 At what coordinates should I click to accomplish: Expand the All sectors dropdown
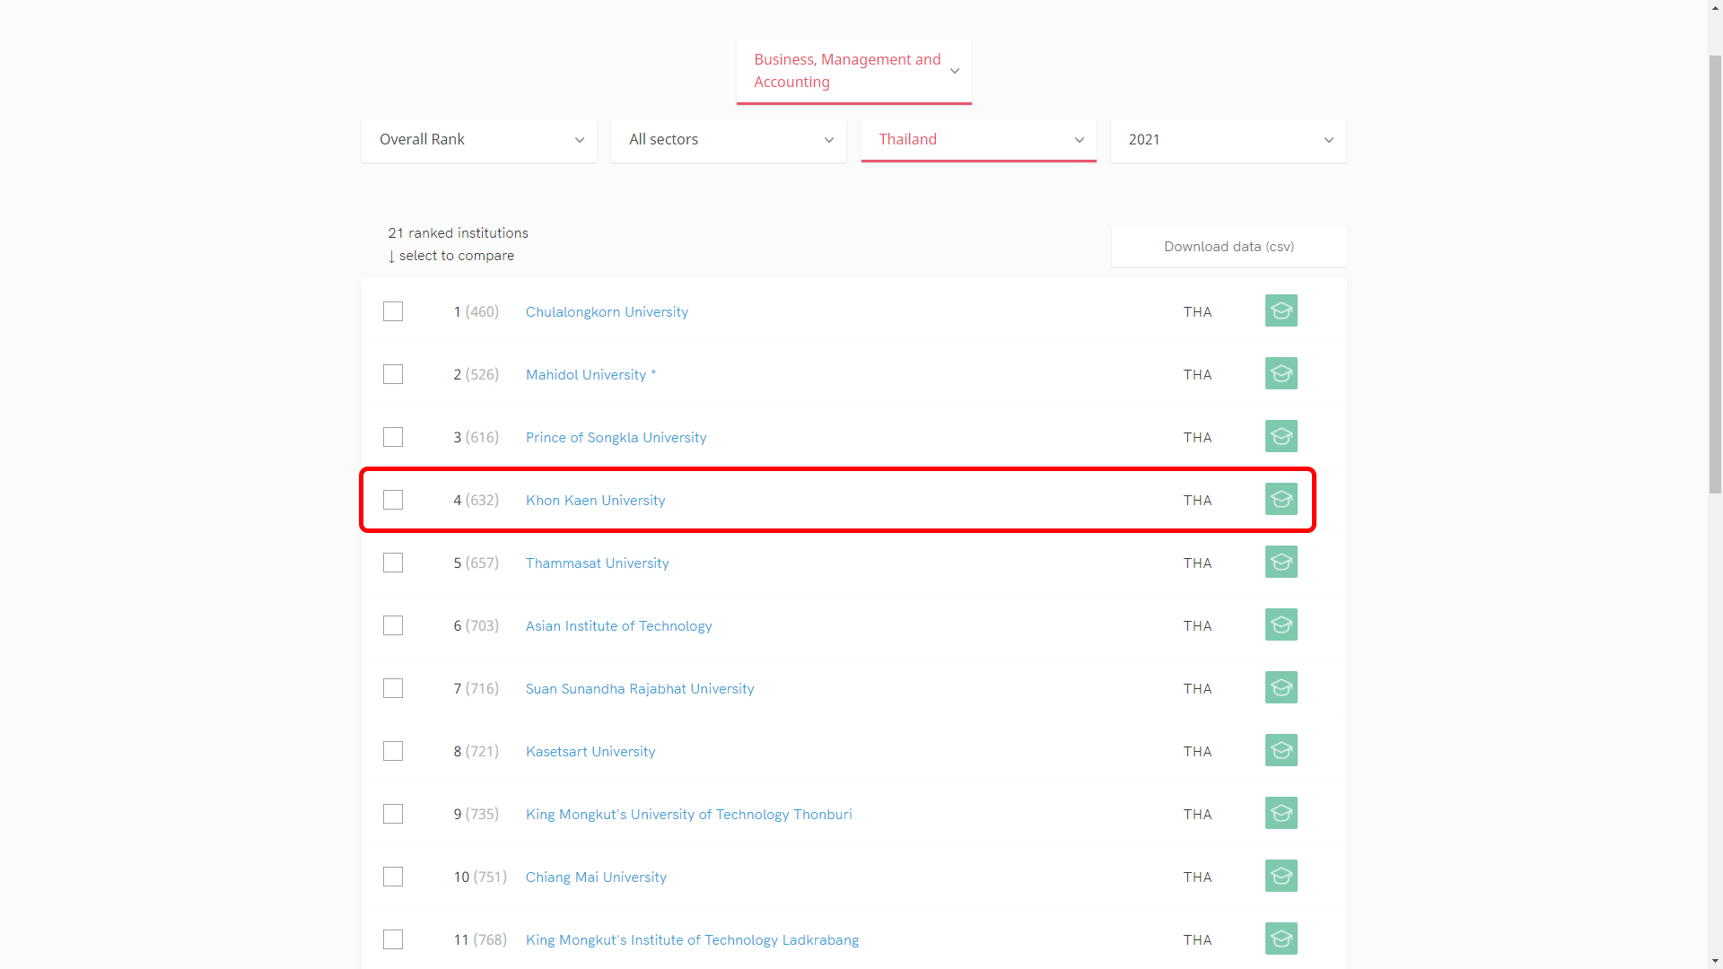tap(729, 140)
